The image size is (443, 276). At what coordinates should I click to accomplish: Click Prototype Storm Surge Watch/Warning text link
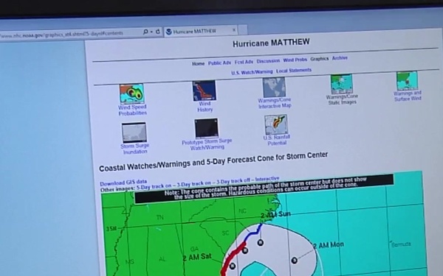pyautogui.click(x=207, y=144)
